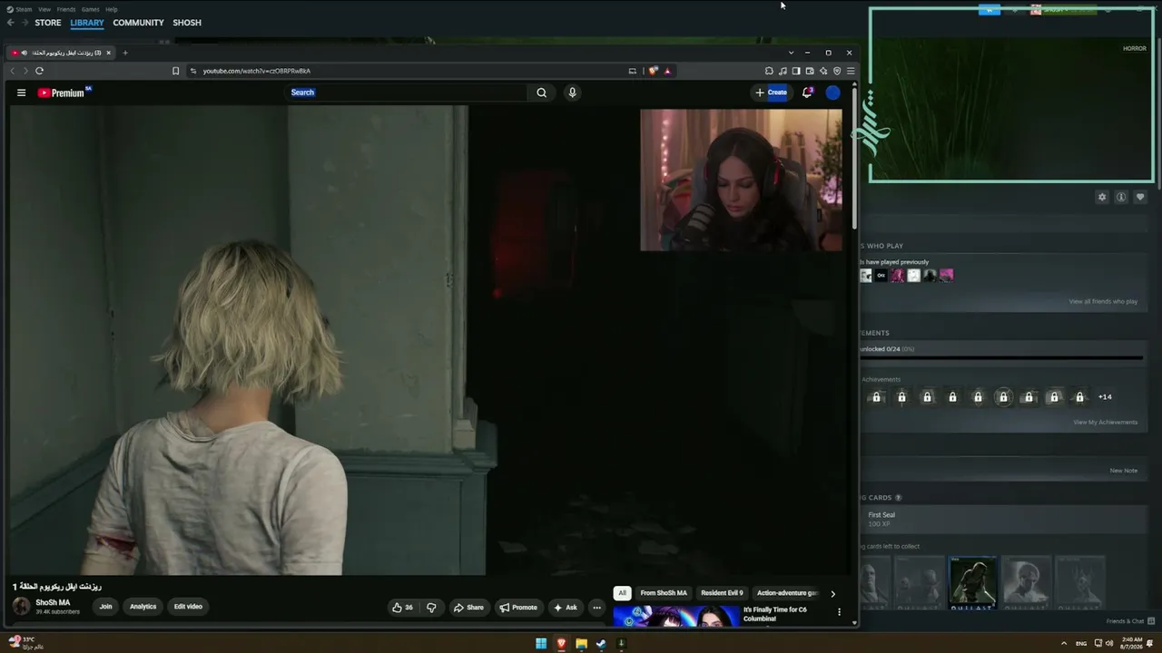Click New Note in Steam

point(1123,471)
